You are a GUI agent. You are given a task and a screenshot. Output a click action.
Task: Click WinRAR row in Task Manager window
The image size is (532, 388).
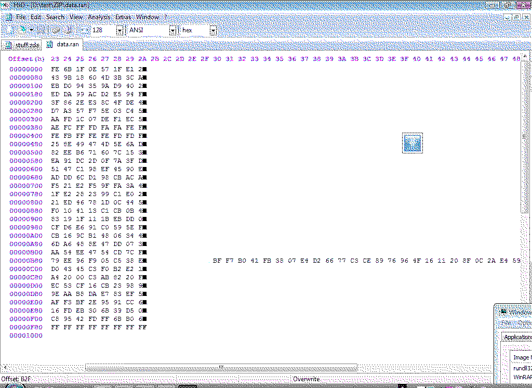[523, 377]
